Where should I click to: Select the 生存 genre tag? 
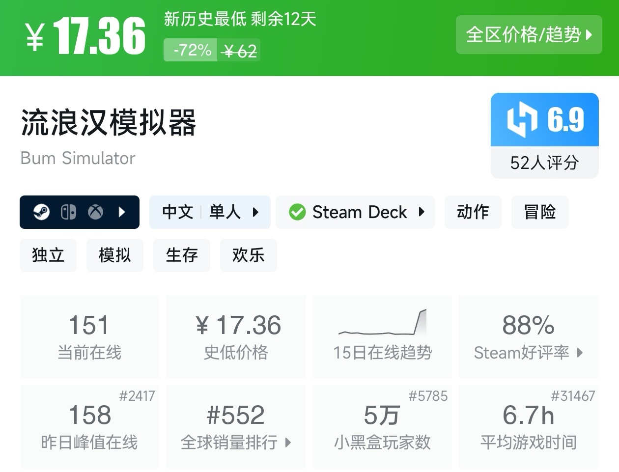(x=182, y=255)
